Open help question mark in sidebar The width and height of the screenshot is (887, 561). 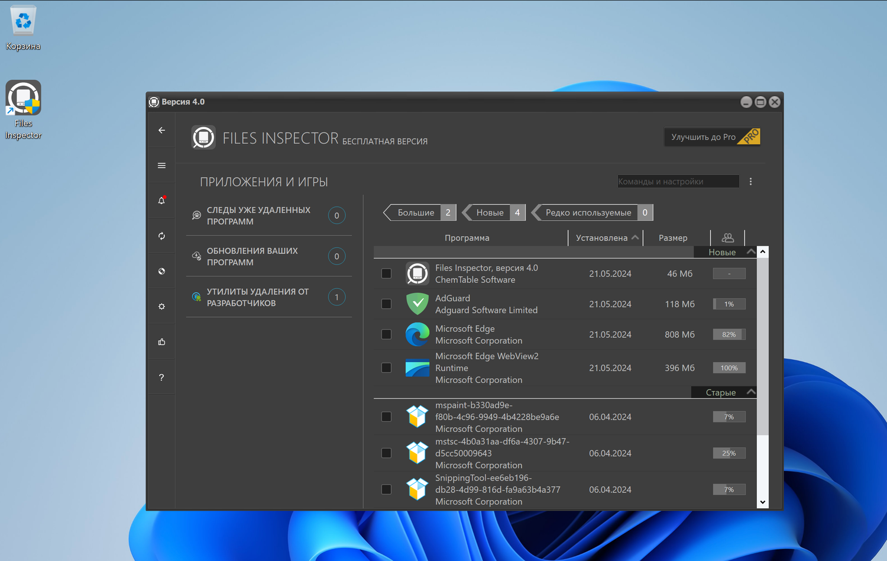161,378
